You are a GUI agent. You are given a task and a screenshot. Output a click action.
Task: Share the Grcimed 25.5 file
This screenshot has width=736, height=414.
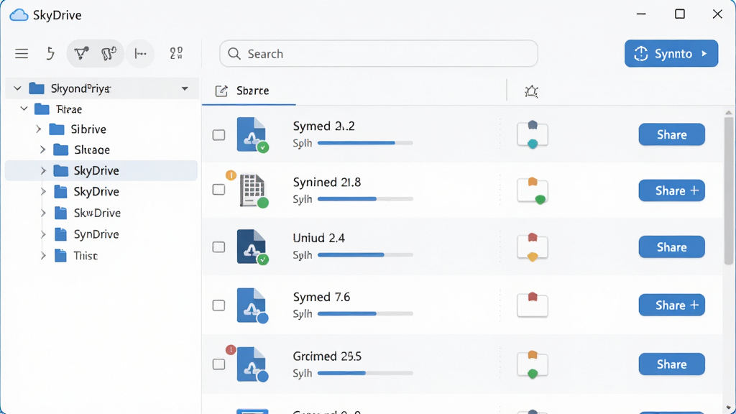click(672, 364)
